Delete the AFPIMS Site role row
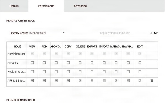 click(152, 80)
